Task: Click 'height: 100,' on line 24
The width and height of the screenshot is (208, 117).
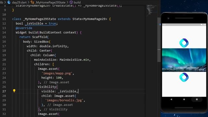Action: click(52, 78)
